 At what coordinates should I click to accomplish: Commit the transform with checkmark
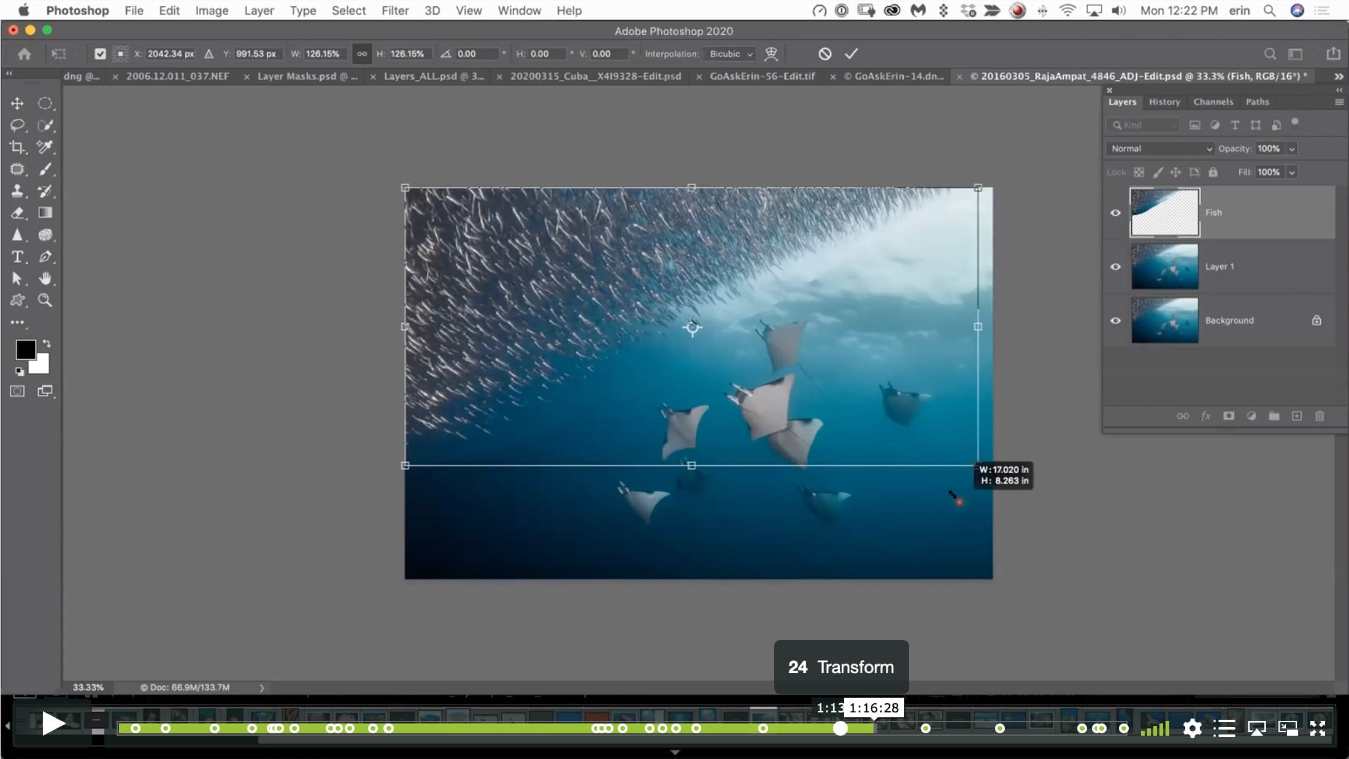[851, 54]
